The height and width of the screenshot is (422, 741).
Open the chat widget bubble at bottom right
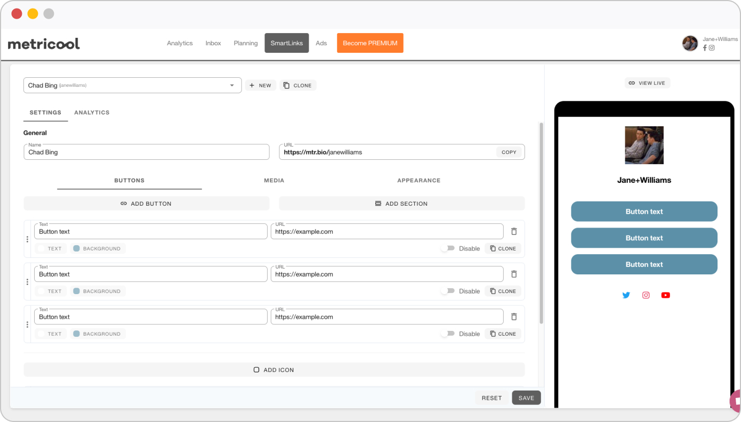[x=735, y=401]
